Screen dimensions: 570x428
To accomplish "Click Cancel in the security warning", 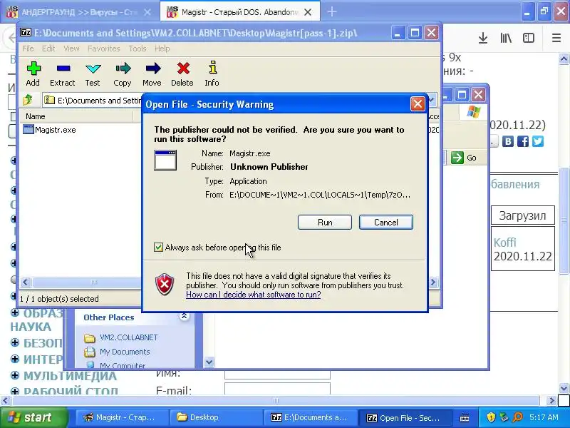I will [386, 223].
